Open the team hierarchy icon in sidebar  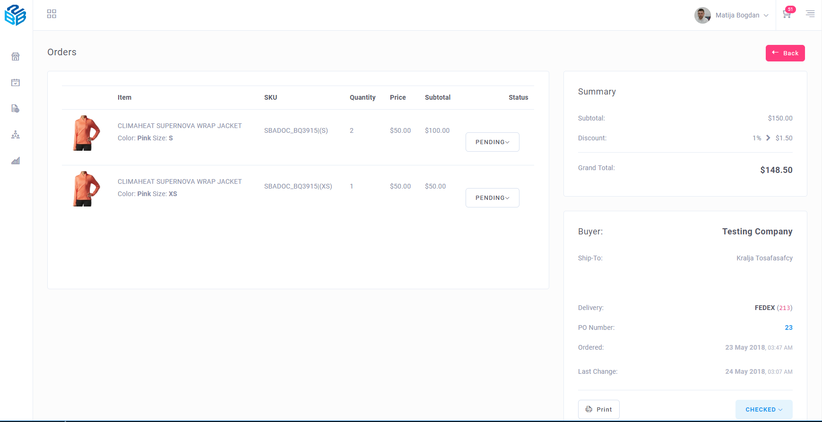pyautogui.click(x=16, y=135)
